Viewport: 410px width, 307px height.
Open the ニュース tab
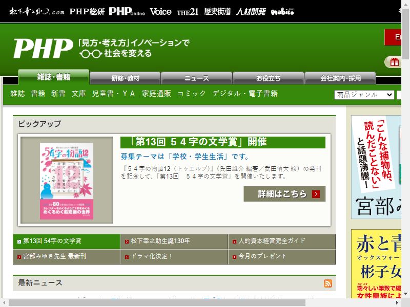click(x=197, y=78)
